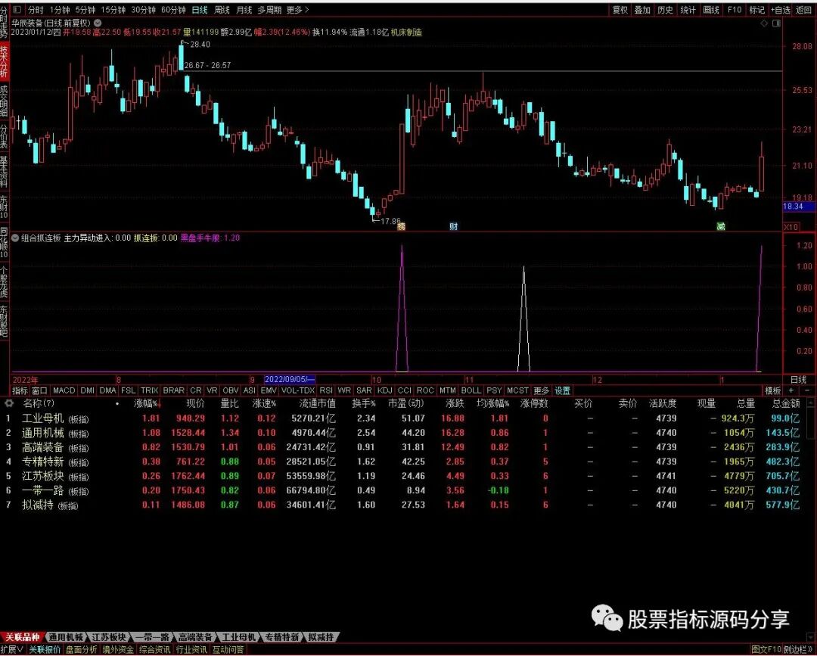This screenshot has width=817, height=656.
Task: Open the 统计 statistics tool
Action: click(x=688, y=10)
